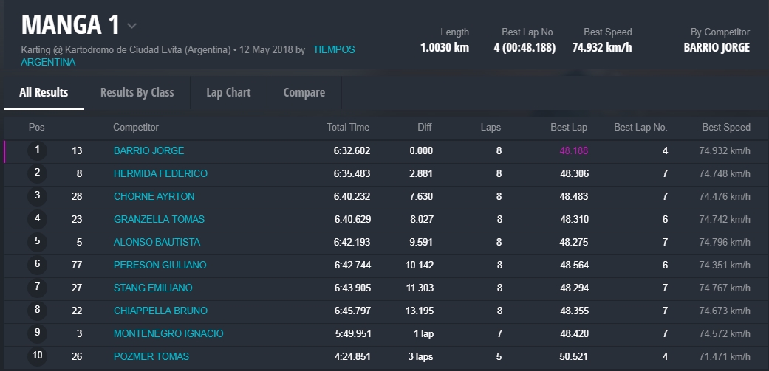Open the Compare tab
The width and height of the screenshot is (769, 371).
[x=304, y=93]
